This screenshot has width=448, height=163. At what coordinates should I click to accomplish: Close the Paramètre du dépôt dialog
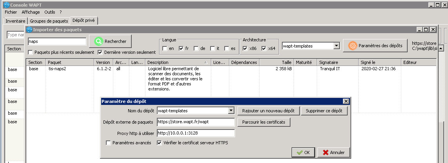pyautogui.click(x=346, y=101)
